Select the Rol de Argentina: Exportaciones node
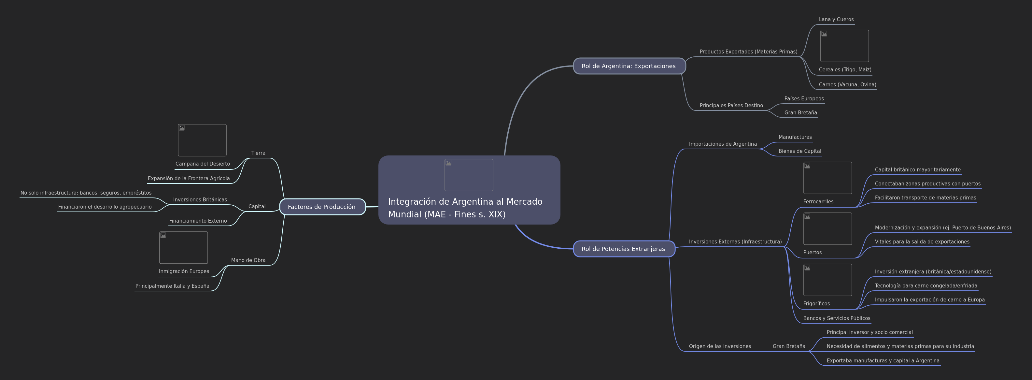The height and width of the screenshot is (380, 1032). click(629, 66)
